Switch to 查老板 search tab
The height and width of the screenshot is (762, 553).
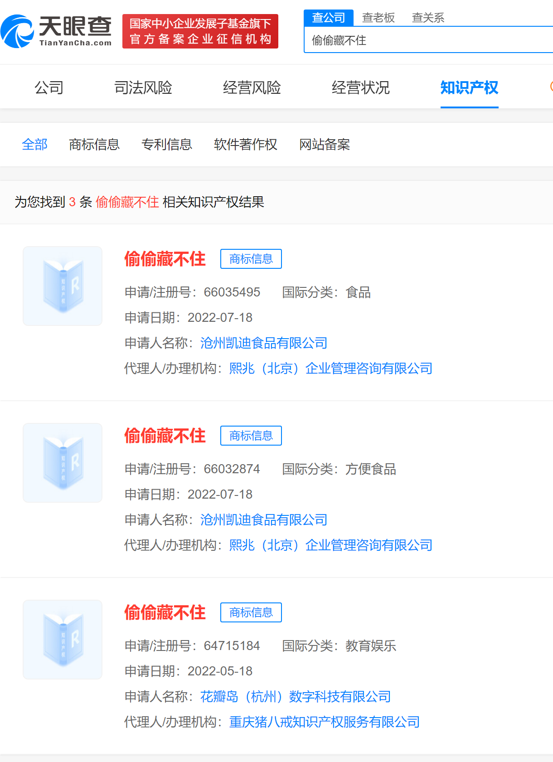click(x=378, y=18)
